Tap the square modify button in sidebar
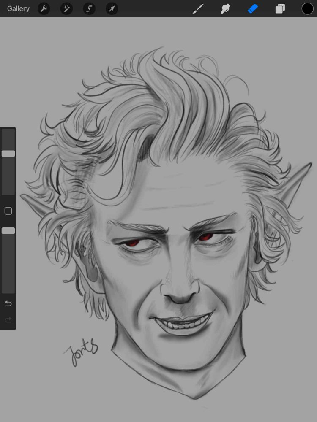Viewport: 317px width, 422px height. pyautogui.click(x=8, y=211)
